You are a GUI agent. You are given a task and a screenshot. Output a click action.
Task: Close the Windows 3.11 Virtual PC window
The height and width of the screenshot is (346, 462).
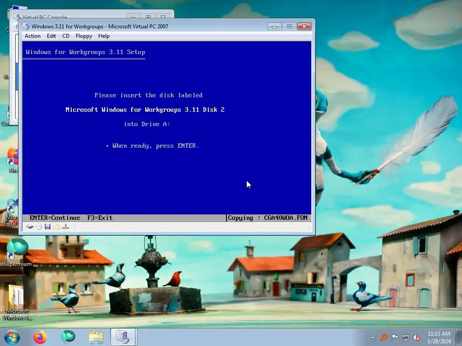point(304,27)
